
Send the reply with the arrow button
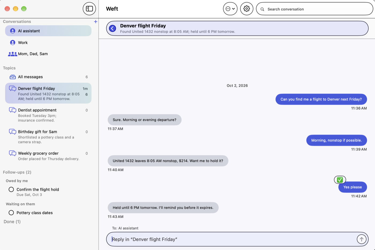361,239
